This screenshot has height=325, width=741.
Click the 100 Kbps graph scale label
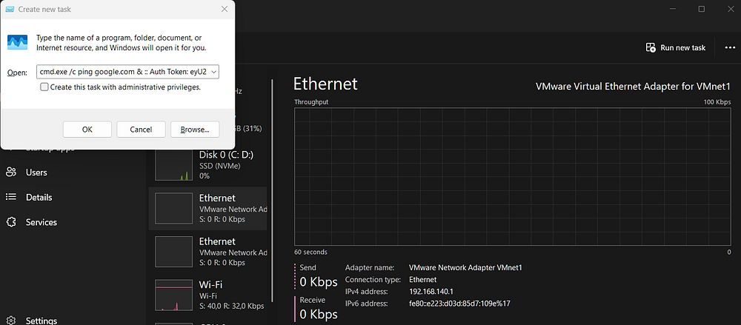[x=717, y=102]
